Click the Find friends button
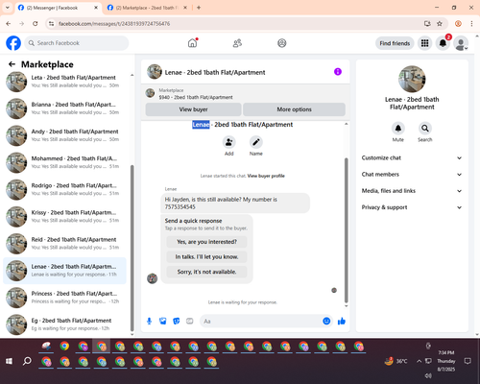 click(x=395, y=43)
